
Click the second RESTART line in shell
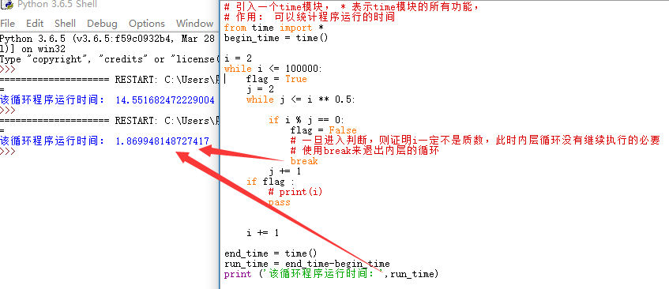click(109, 120)
